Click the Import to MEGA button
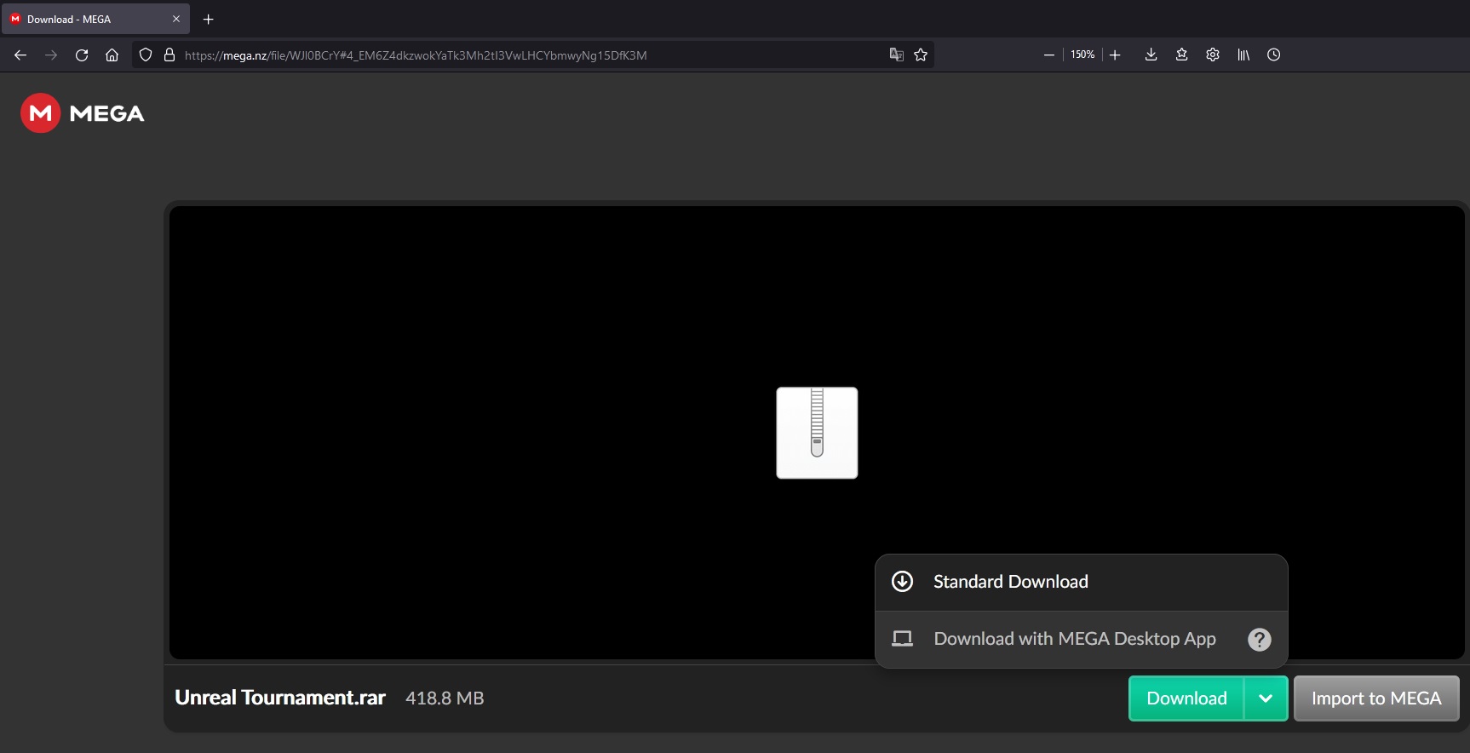 1376,698
